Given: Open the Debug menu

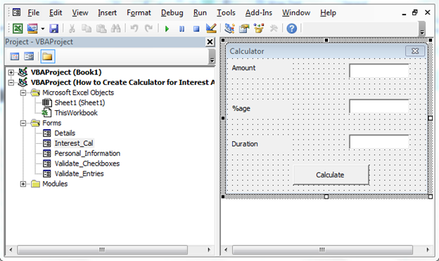Looking at the screenshot, I should 172,13.
